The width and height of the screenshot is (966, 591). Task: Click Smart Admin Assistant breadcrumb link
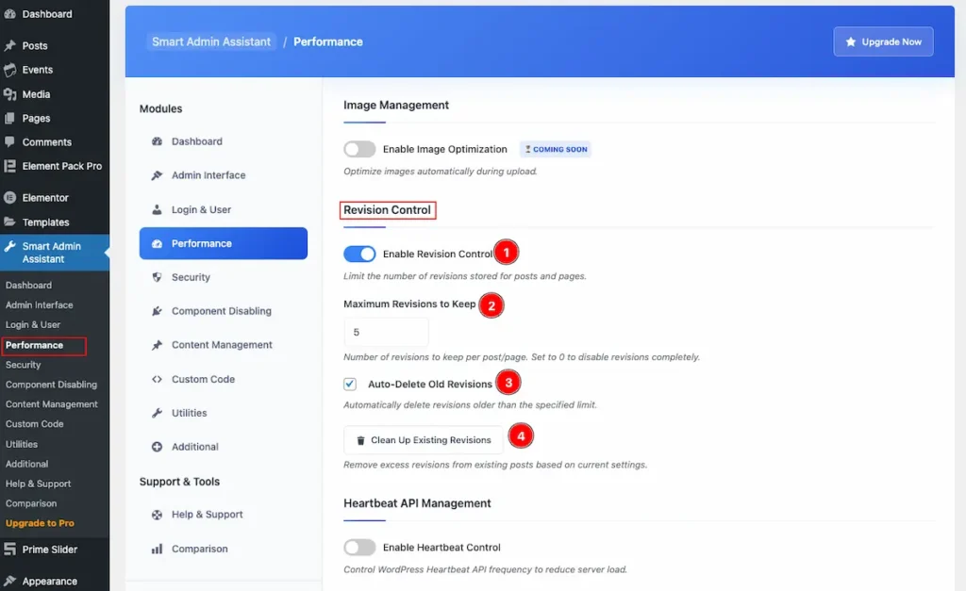211,41
